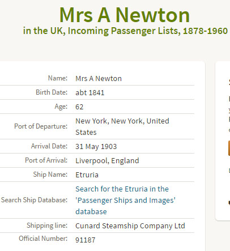Viewport: 230px width, 251px height.
Task: Click the Search Ship Database label
Action: pyautogui.click(x=34, y=200)
